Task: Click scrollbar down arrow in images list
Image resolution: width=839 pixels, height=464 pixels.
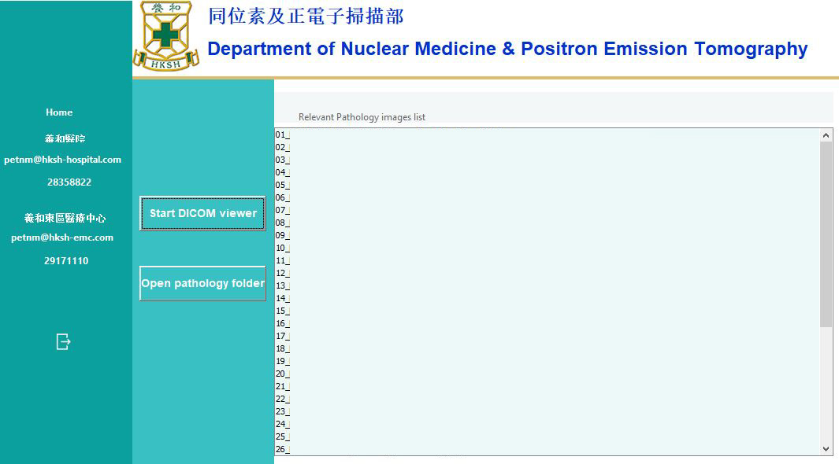Action: point(826,448)
